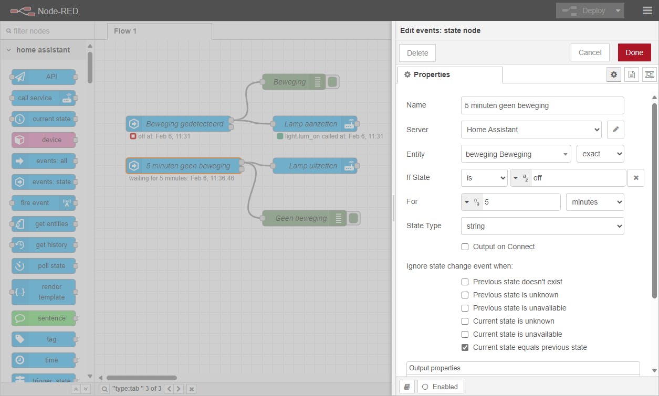Uncheck Current state equals previous state

coord(465,347)
